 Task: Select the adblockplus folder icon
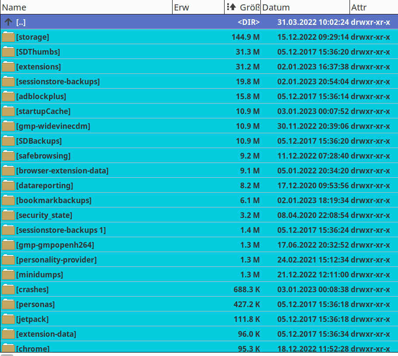coord(8,97)
